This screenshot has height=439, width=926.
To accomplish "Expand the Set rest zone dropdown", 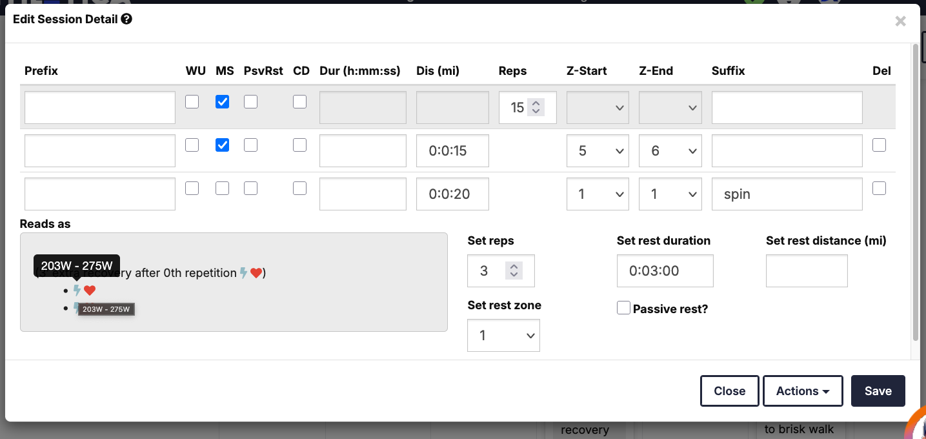I will 503,336.
